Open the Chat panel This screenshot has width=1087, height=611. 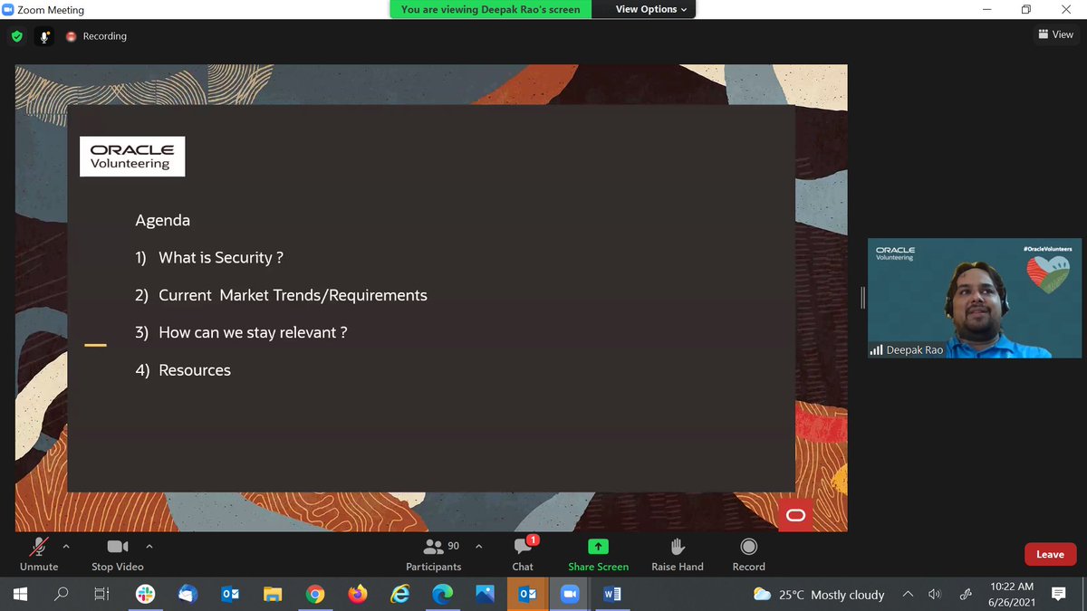point(523,553)
